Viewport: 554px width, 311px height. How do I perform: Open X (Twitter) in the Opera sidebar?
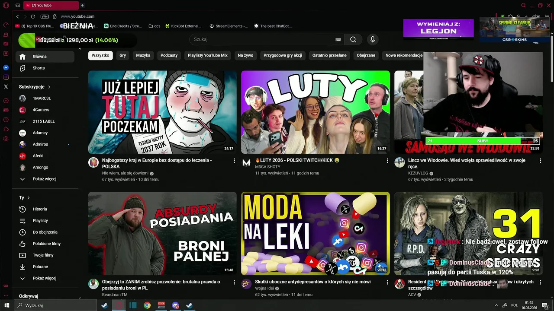click(x=6, y=87)
